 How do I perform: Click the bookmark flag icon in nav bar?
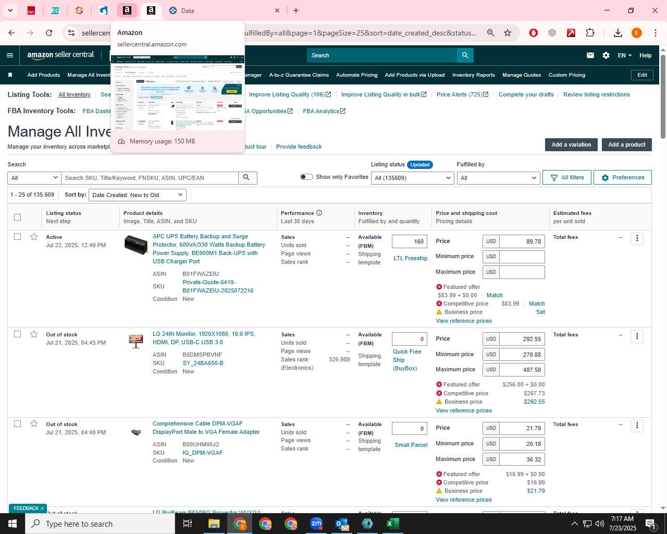coord(10,75)
